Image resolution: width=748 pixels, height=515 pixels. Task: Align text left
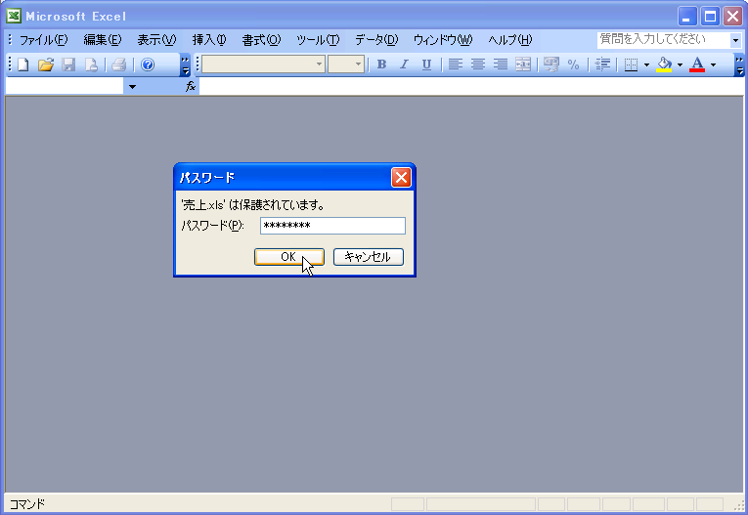[x=456, y=64]
